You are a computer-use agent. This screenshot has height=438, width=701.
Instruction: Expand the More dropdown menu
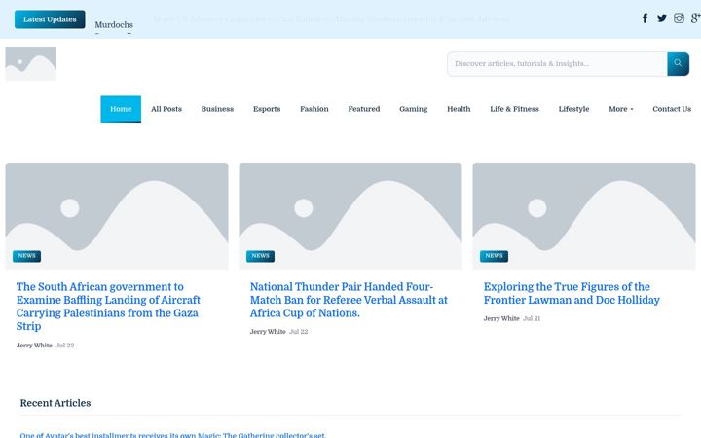(x=621, y=109)
